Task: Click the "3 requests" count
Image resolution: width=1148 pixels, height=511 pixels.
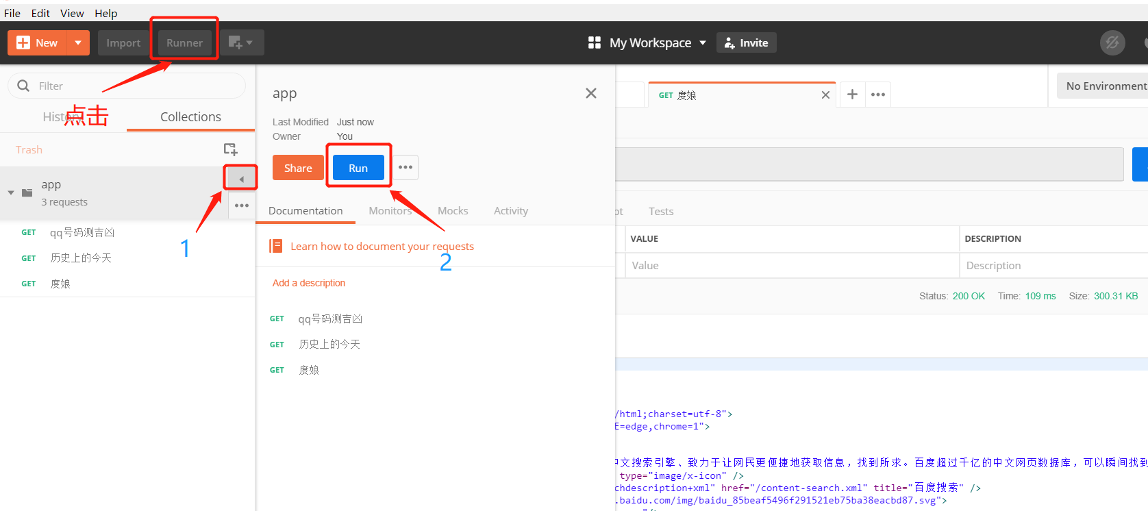Action: click(64, 202)
